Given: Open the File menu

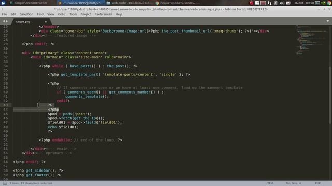Looking at the screenshot, I should pos(4,14).
